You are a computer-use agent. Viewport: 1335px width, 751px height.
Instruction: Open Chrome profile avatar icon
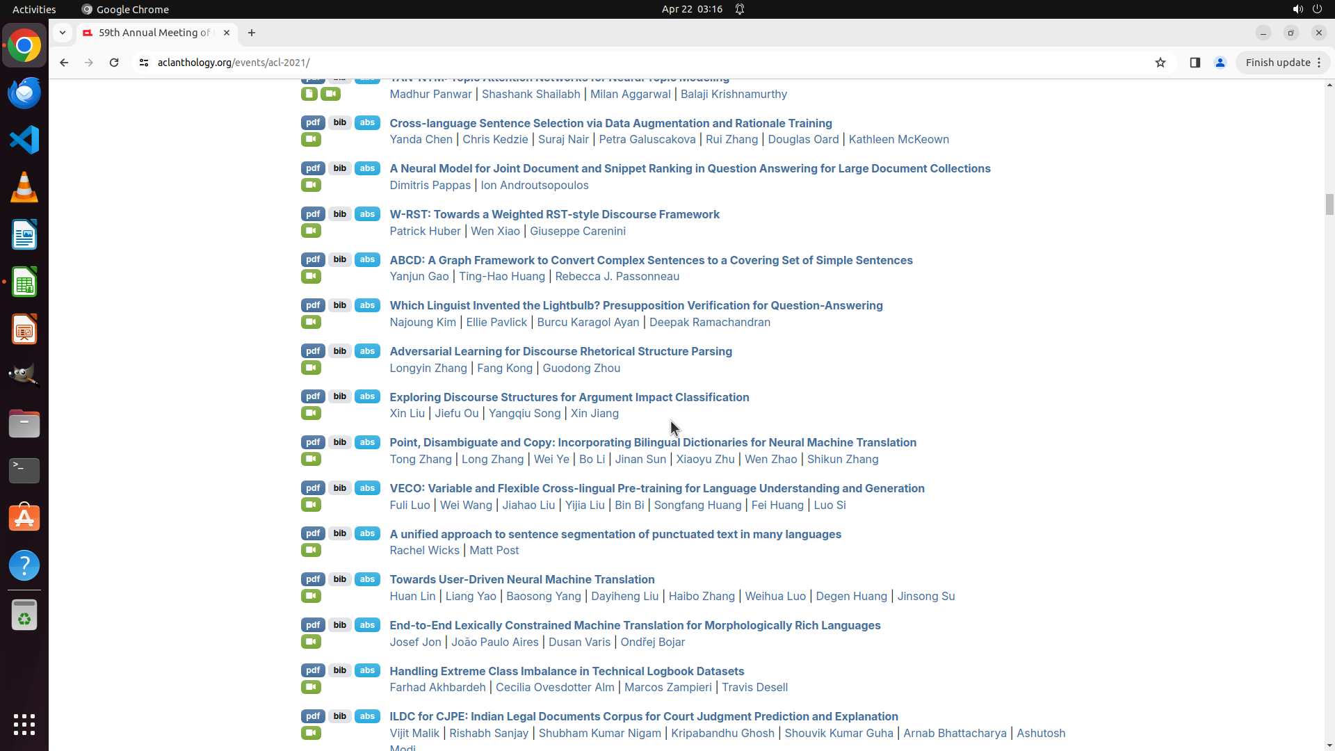tap(1220, 63)
